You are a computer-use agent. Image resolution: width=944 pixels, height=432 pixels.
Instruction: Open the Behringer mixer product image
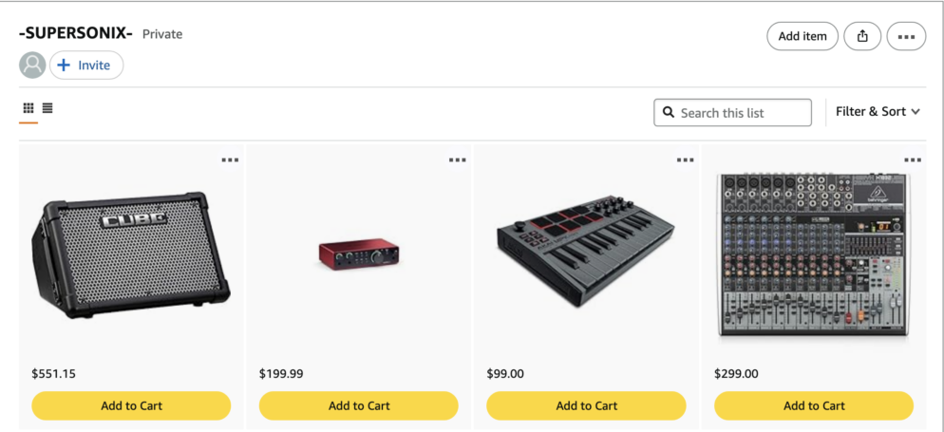coord(814,254)
